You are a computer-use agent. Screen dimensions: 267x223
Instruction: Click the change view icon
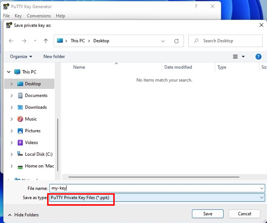[235, 57]
